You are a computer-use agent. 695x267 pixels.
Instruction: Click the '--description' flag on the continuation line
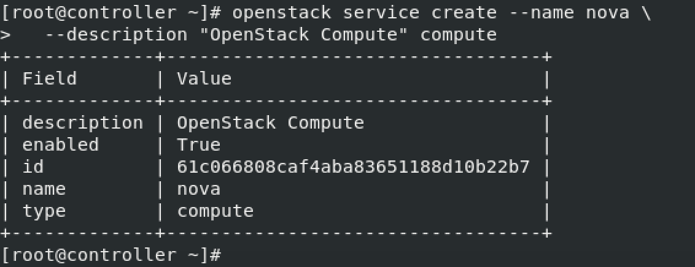pyautogui.click(x=116, y=36)
